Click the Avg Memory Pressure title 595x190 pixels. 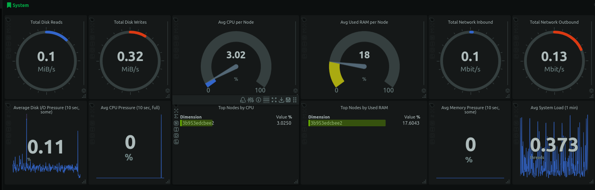pos(470,110)
